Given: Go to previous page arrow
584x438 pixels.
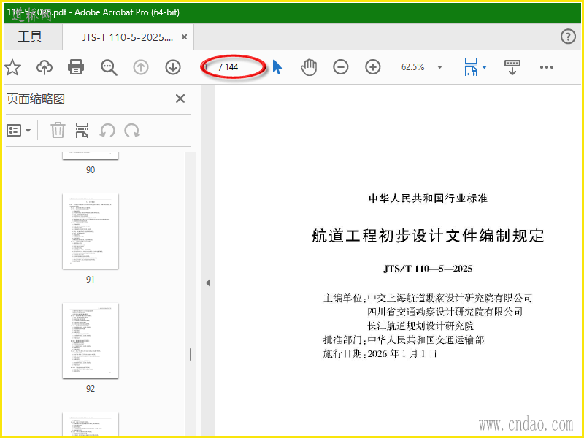Looking at the screenshot, I should [141, 67].
